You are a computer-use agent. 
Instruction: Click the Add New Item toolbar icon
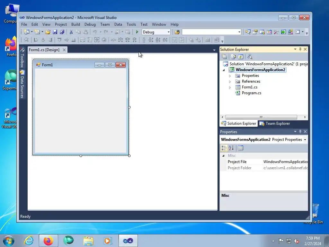coord(37,32)
